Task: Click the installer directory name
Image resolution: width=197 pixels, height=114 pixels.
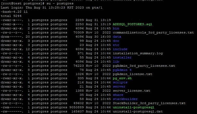Action: pyautogui.click(x=122, y=57)
